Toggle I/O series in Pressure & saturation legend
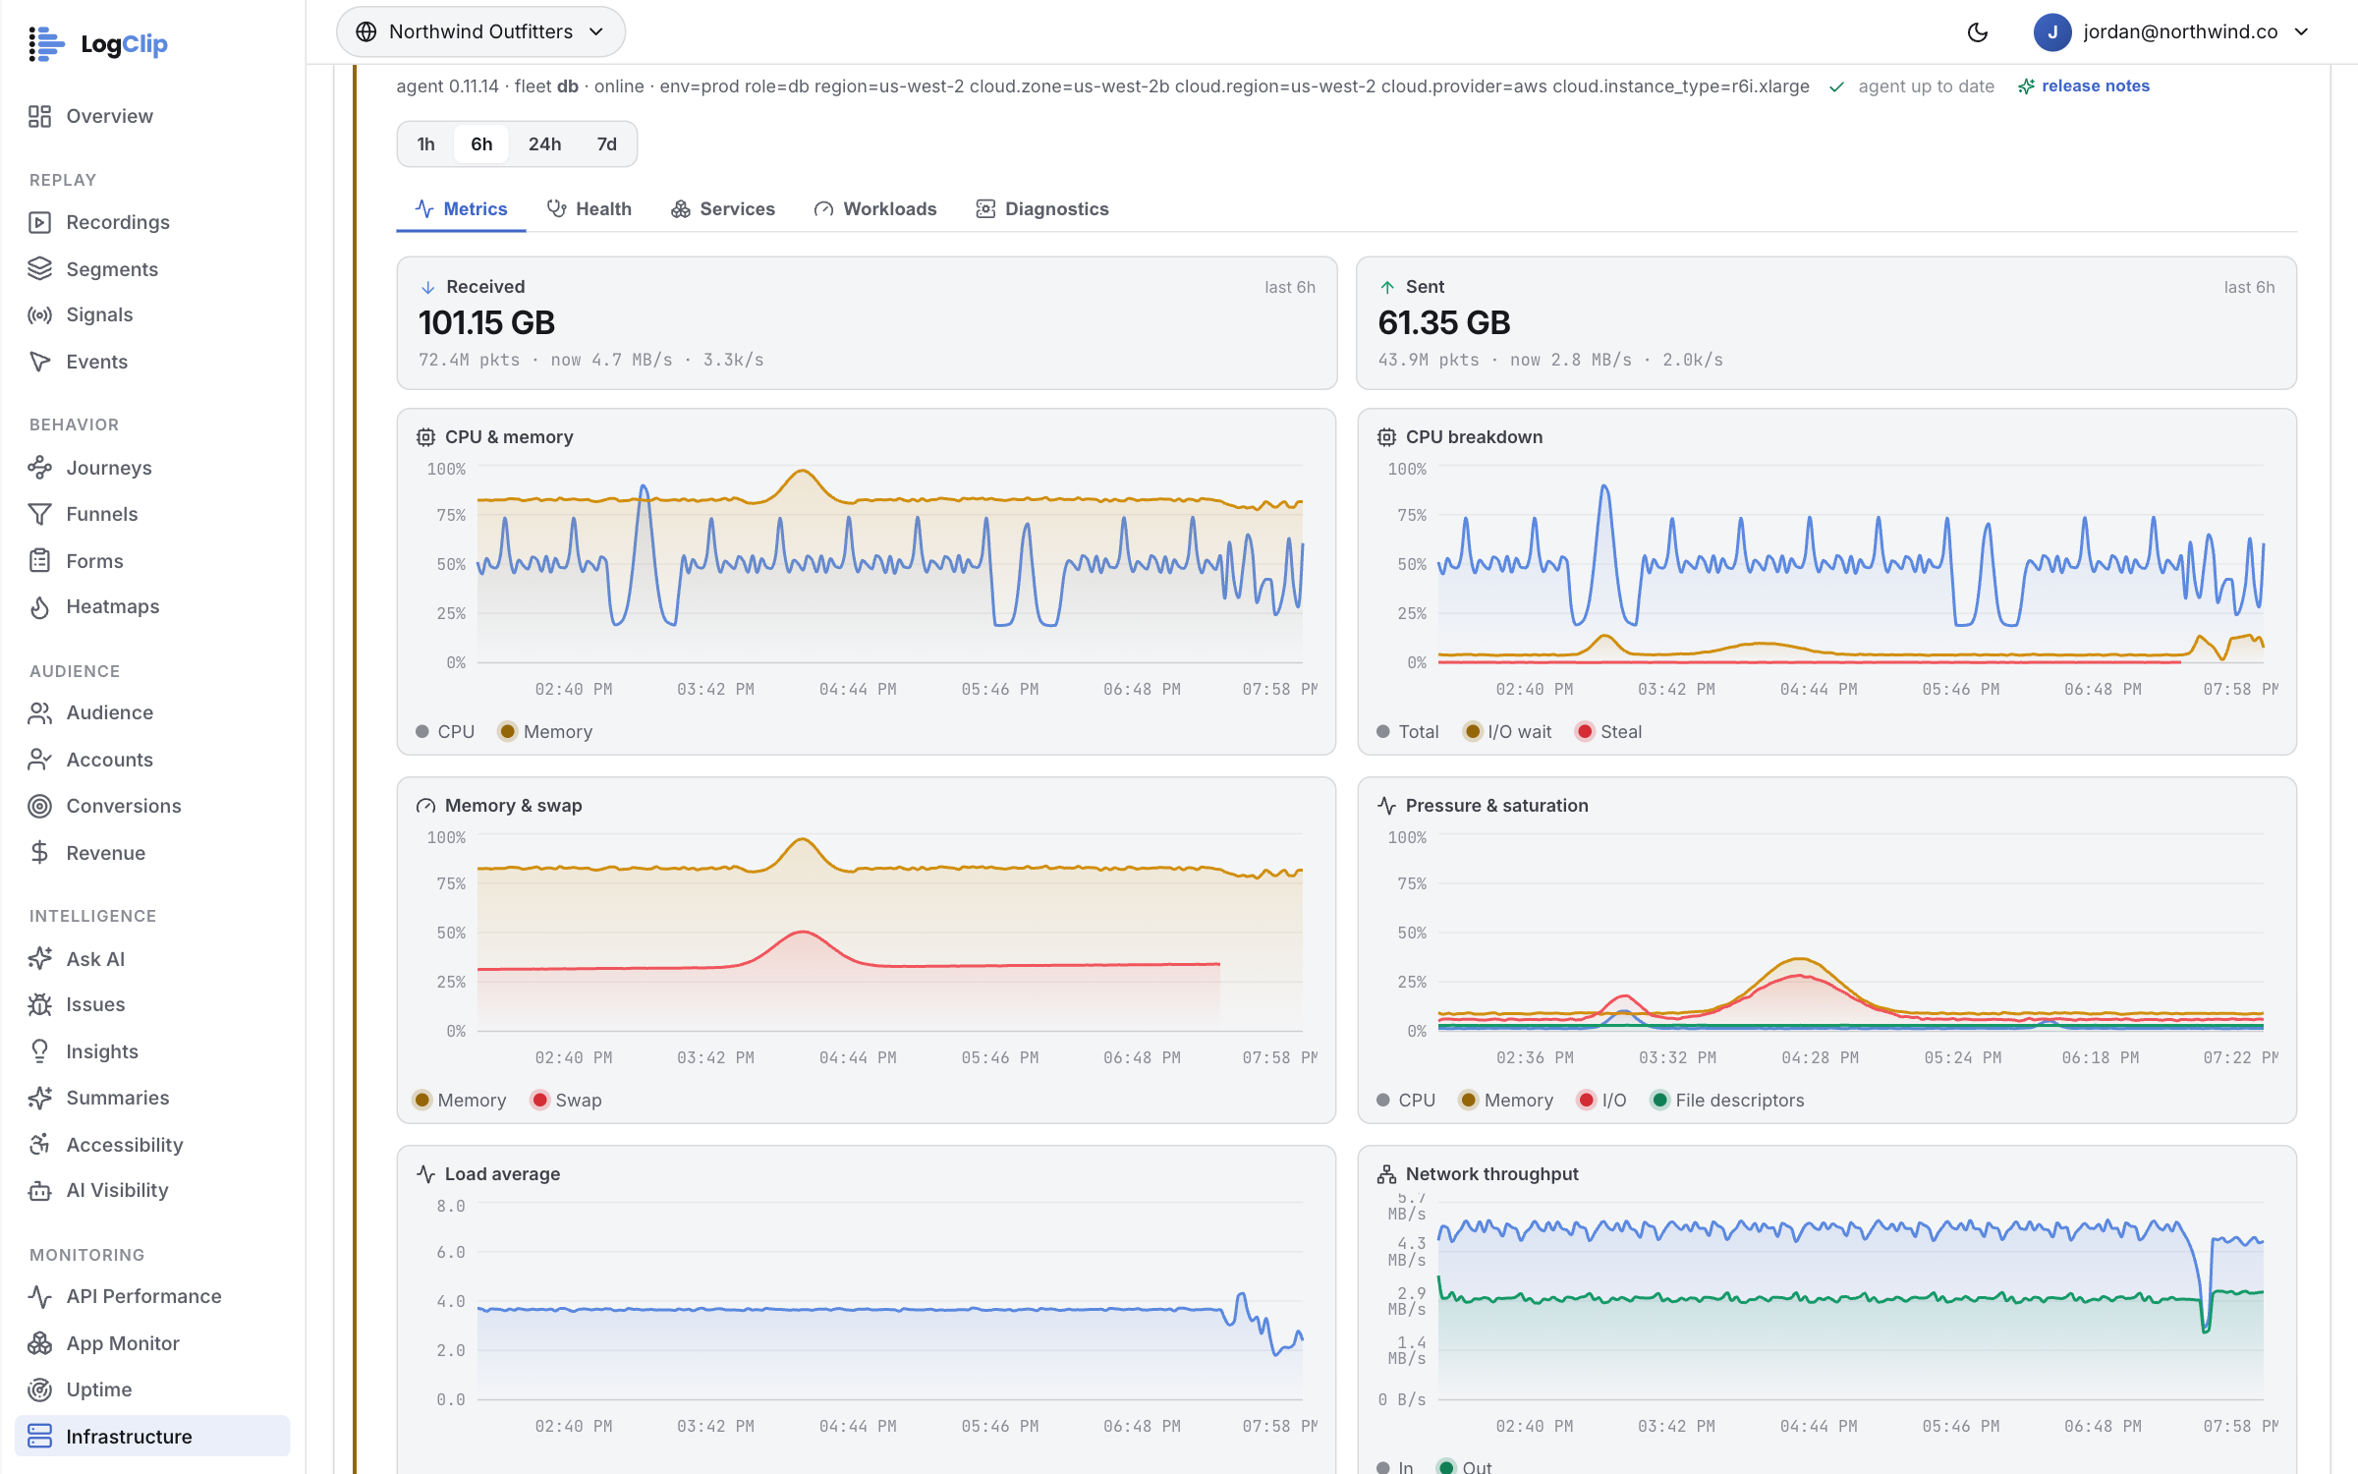2358x1474 pixels. click(x=1601, y=1101)
